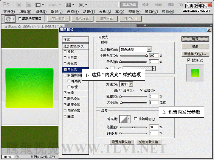
Task: Click the 打印尺寸 button
Action: (x=130, y=18)
